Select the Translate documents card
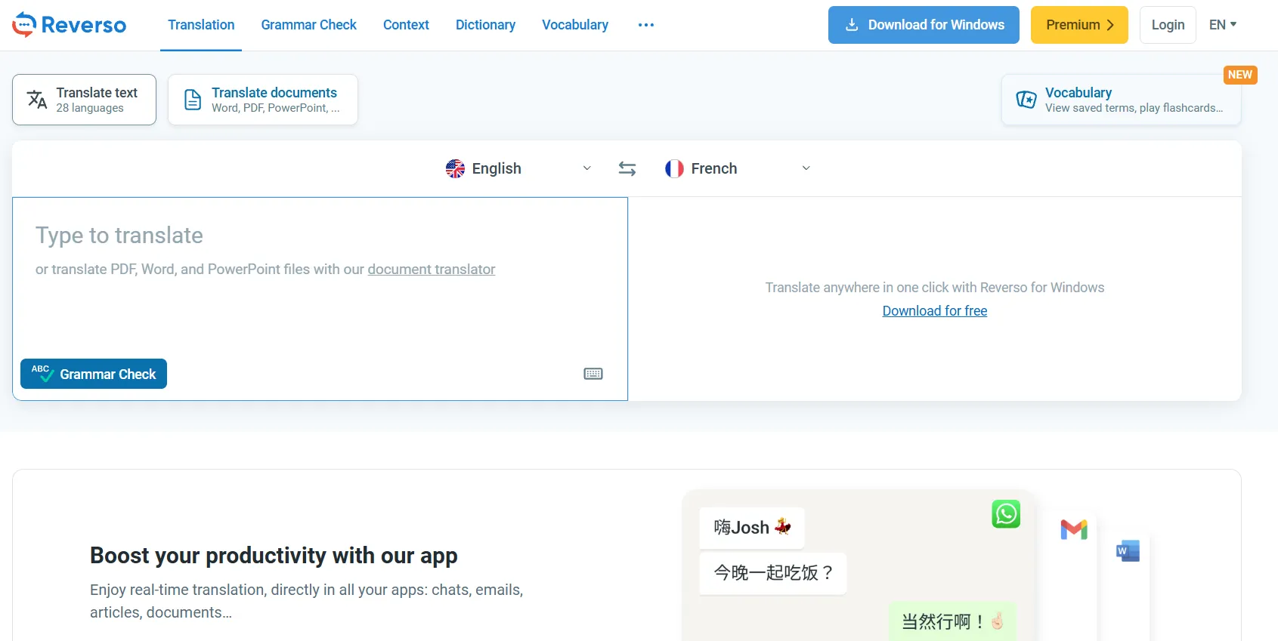This screenshot has height=641, width=1278. point(263,100)
